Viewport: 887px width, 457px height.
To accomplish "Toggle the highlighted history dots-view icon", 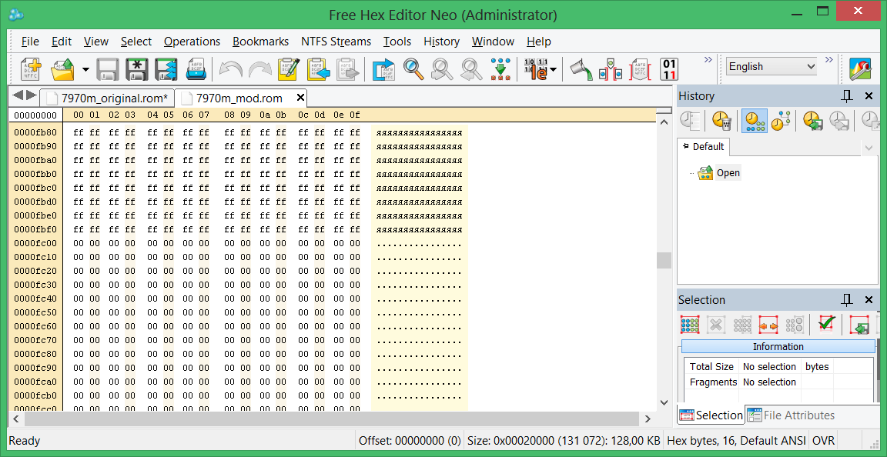I will click(754, 121).
